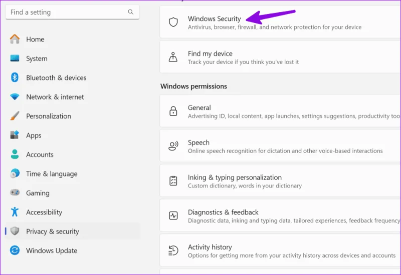The image size is (401, 275).
Task: Click the Windows Security shield icon
Action: (x=173, y=22)
